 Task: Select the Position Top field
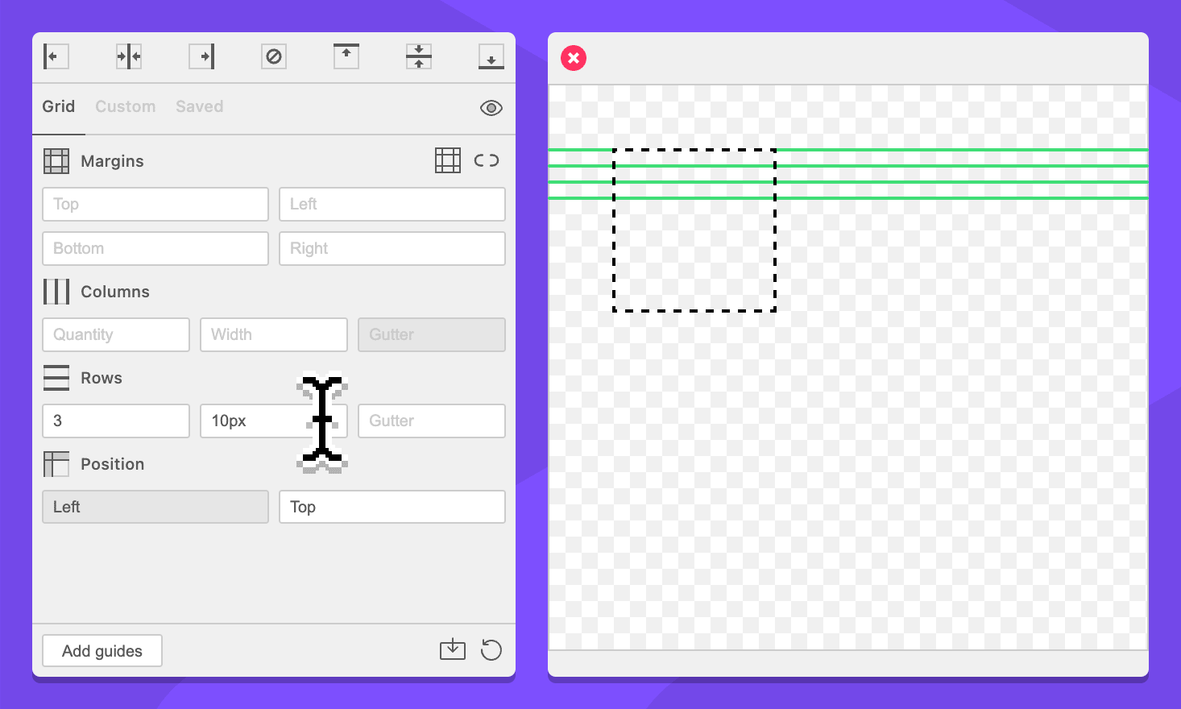(392, 508)
